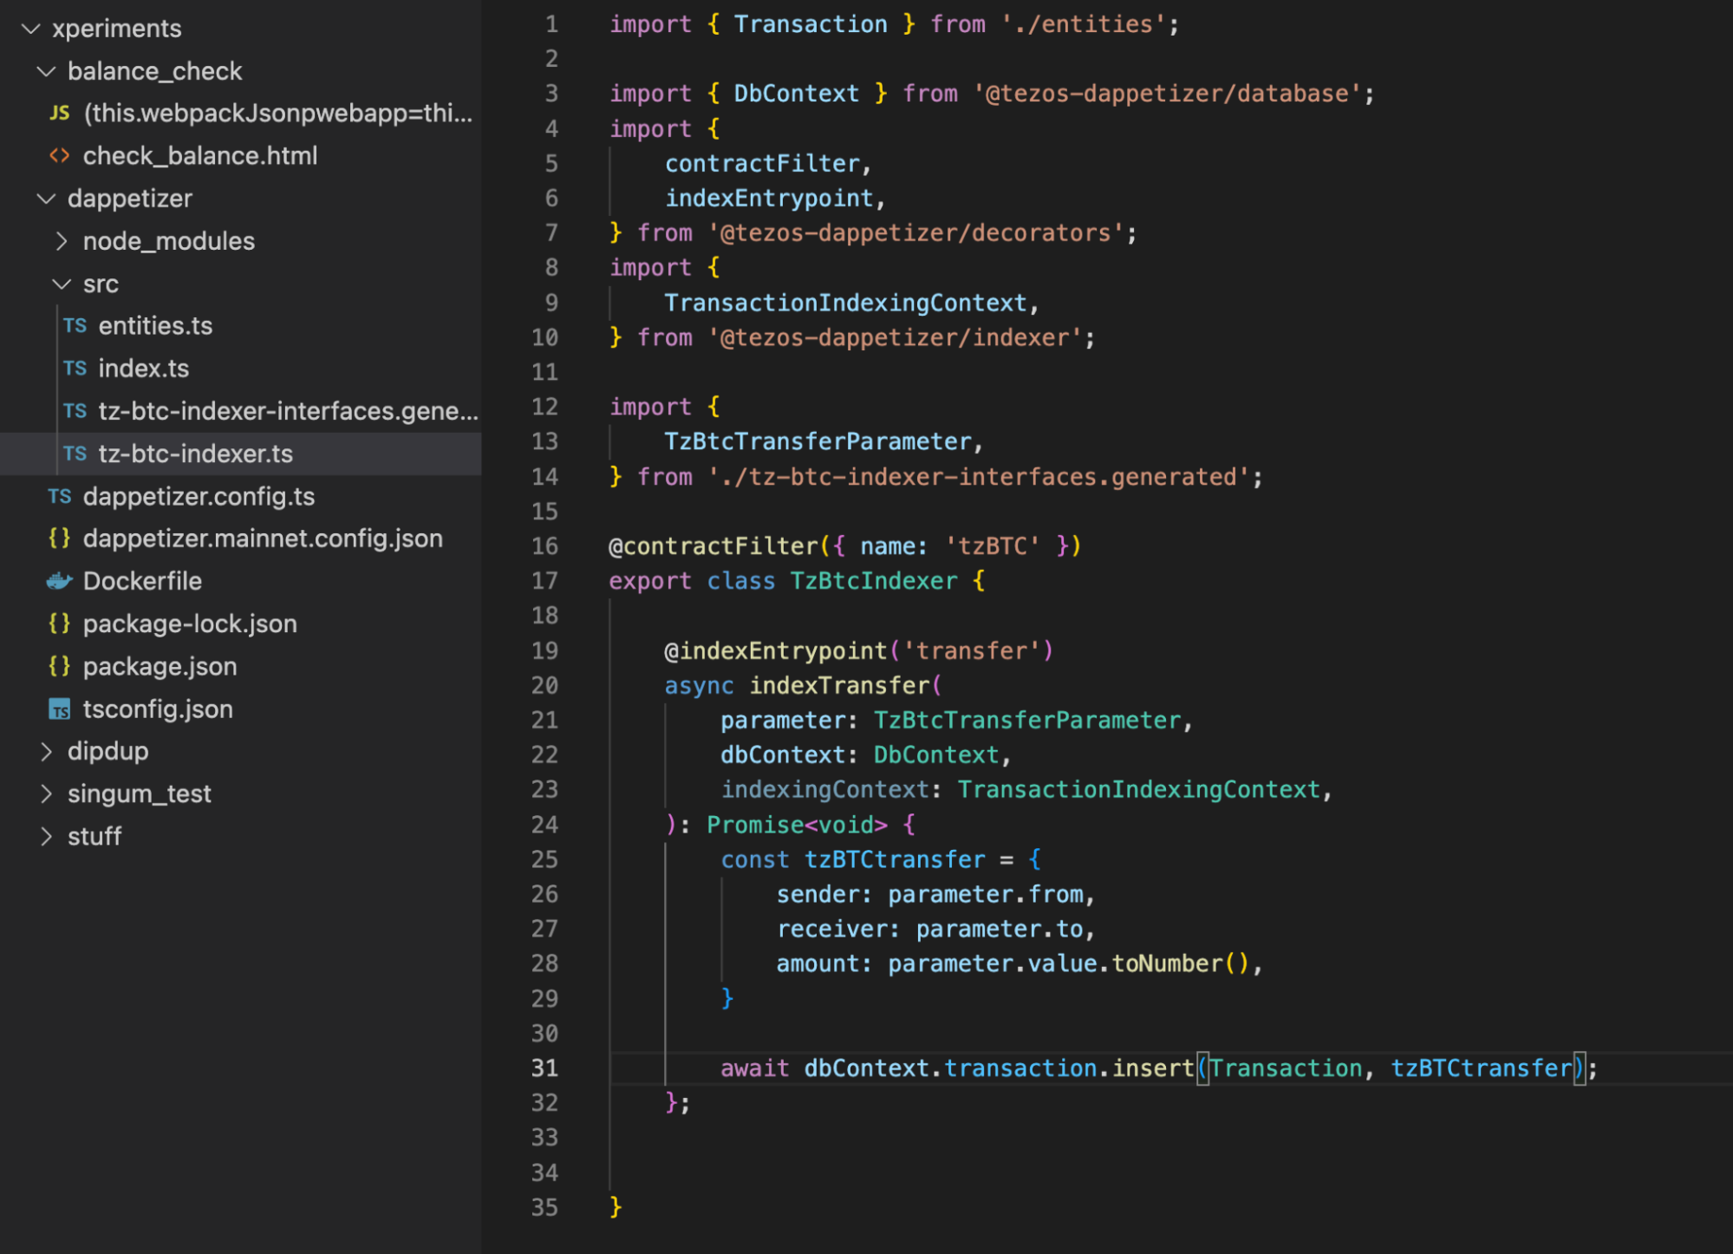Expand the stuff folder
This screenshot has width=1733, height=1254.
click(x=46, y=836)
